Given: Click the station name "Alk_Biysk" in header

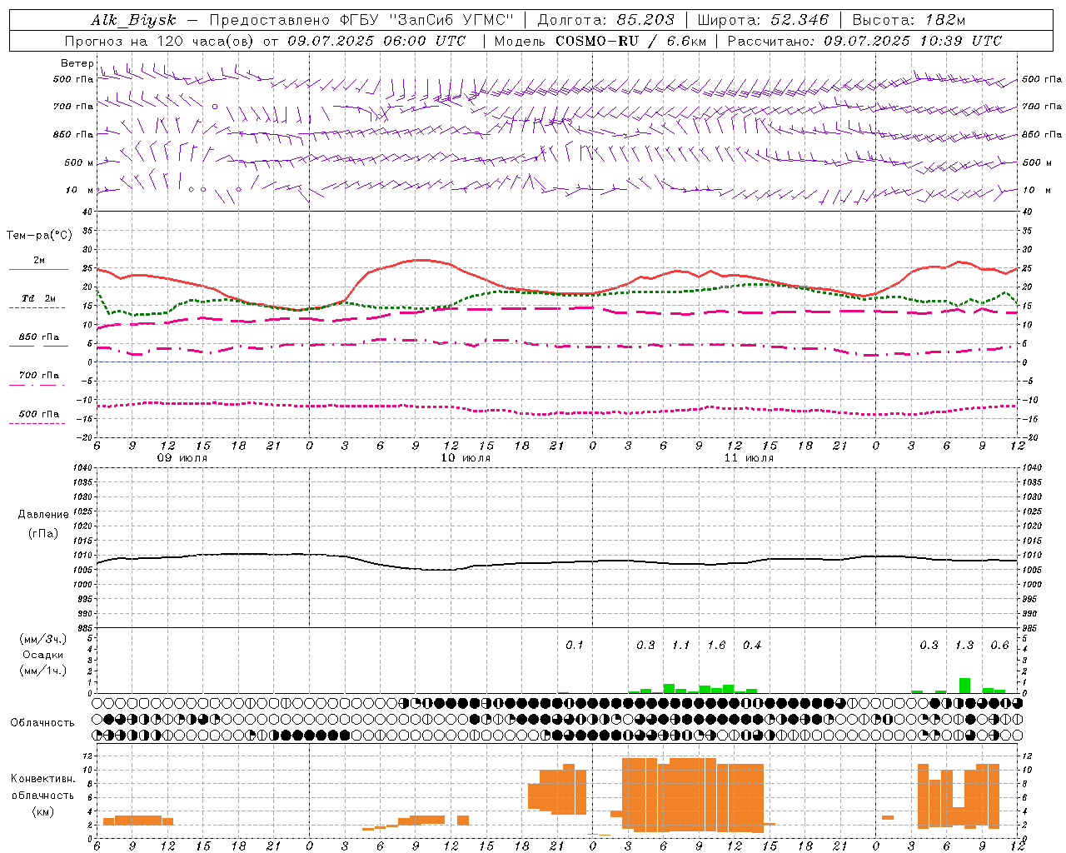Looking at the screenshot, I should 133,20.
